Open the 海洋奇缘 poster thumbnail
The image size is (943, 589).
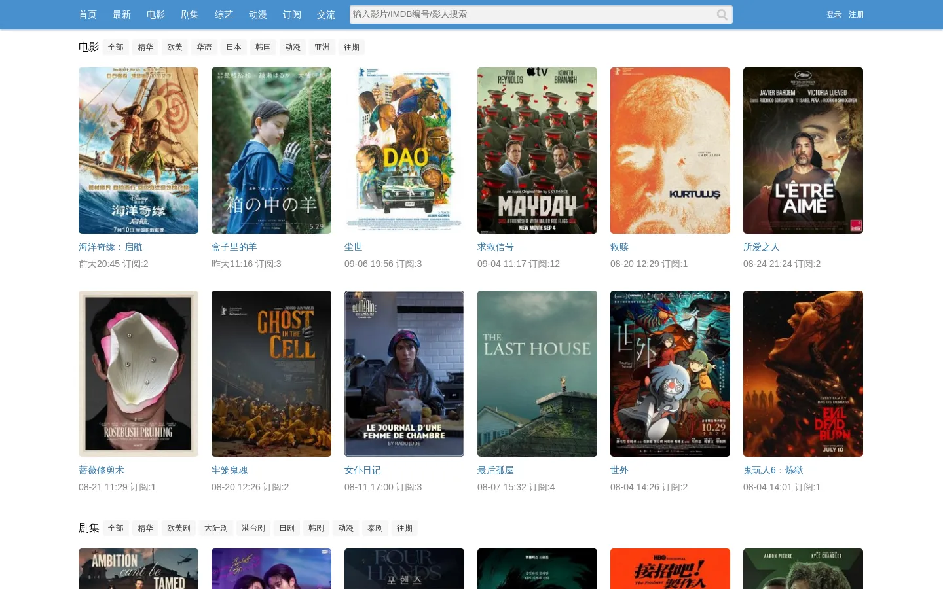pyautogui.click(x=138, y=151)
